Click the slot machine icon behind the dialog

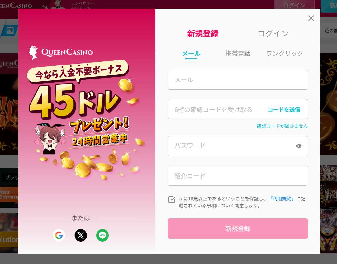10,30
